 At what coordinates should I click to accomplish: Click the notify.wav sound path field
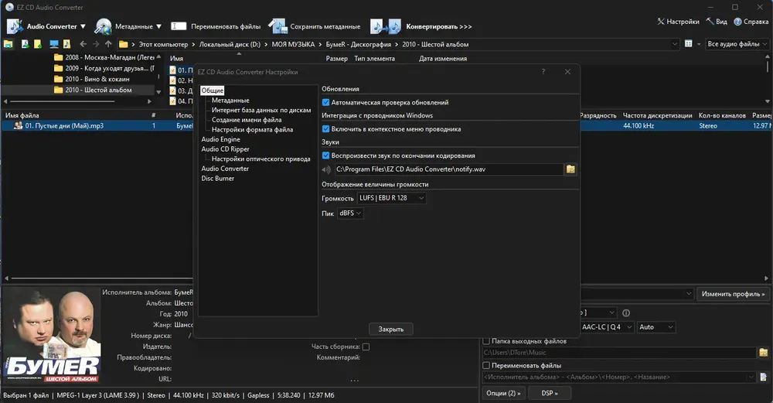tap(448, 169)
